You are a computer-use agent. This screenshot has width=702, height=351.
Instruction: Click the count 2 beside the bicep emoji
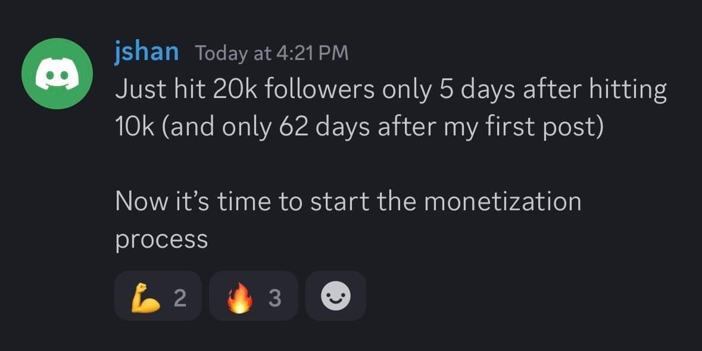click(180, 297)
